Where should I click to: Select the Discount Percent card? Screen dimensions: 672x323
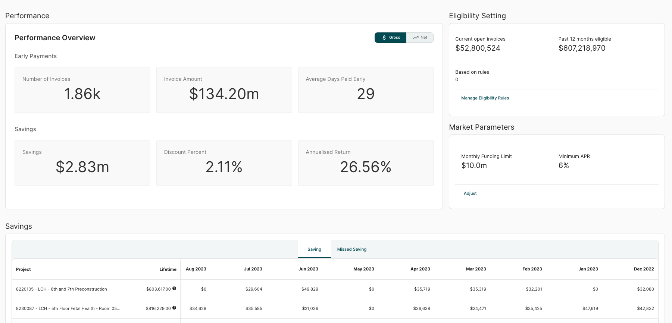tap(224, 163)
